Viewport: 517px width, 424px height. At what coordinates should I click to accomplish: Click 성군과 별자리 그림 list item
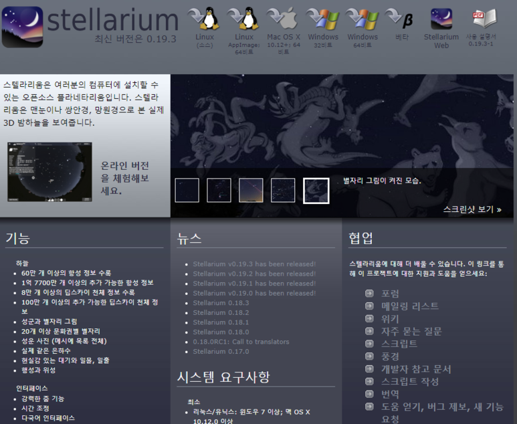pyautogui.click(x=49, y=322)
